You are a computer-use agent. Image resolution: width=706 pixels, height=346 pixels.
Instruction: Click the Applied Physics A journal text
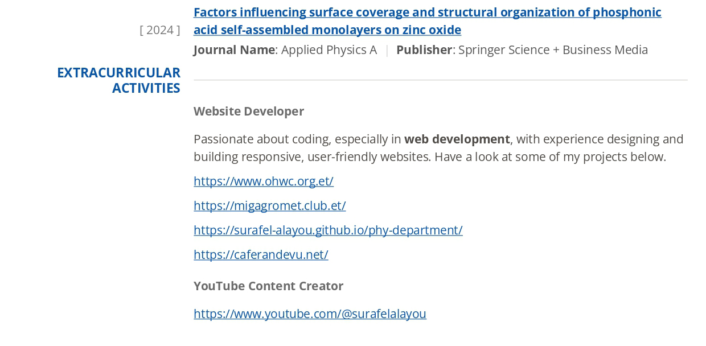(329, 50)
